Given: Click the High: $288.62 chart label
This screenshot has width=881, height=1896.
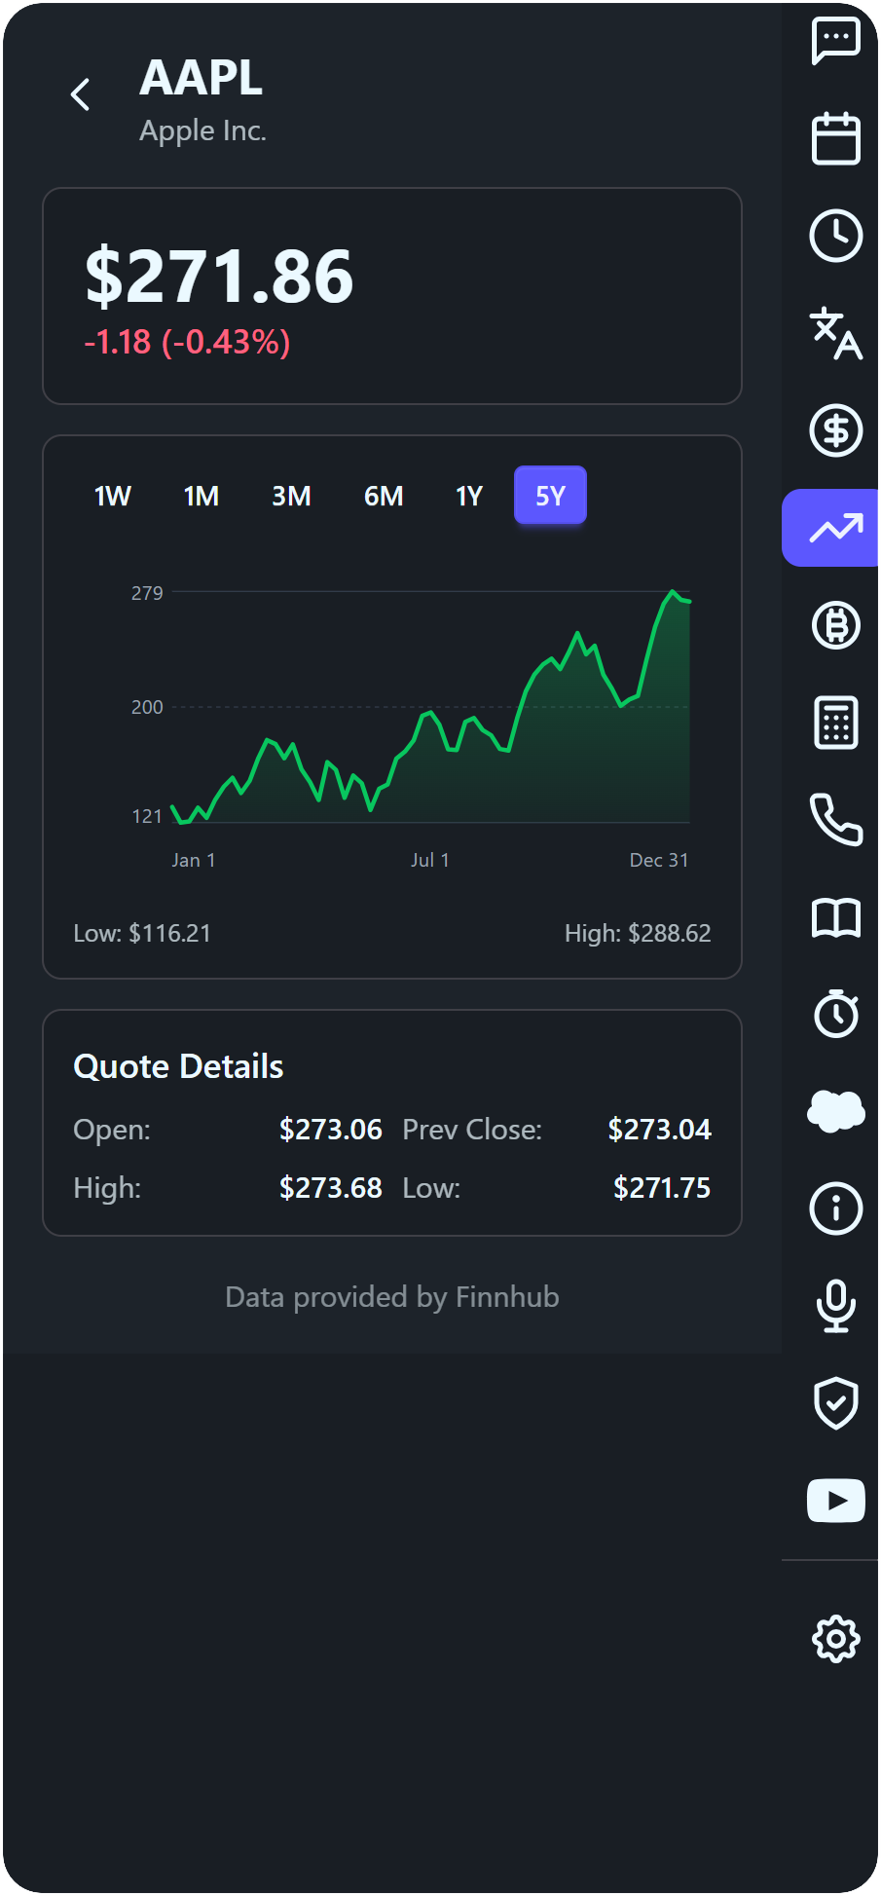Looking at the screenshot, I should tap(638, 934).
